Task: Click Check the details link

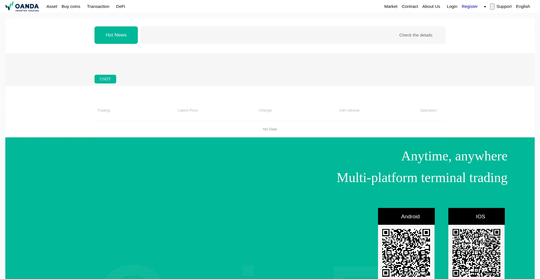Action: (416, 35)
